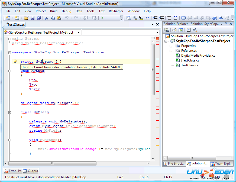
Task: Open the Error List tab
Action: (x=13, y=171)
